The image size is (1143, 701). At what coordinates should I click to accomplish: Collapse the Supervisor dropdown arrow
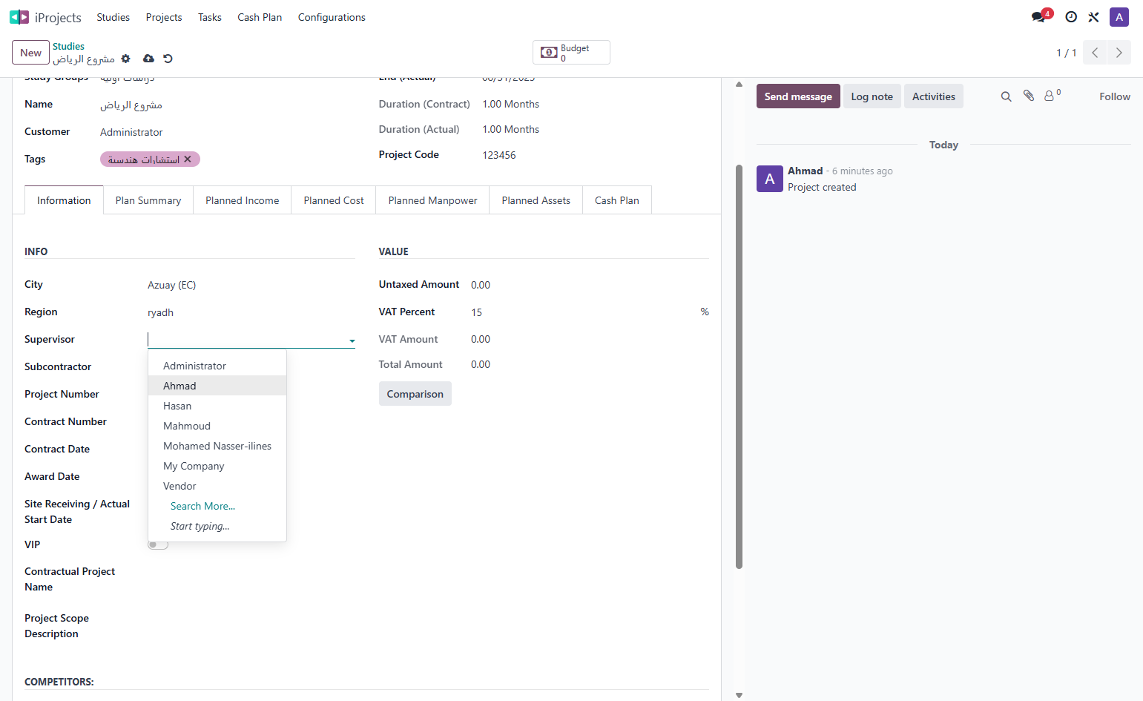coord(352,341)
